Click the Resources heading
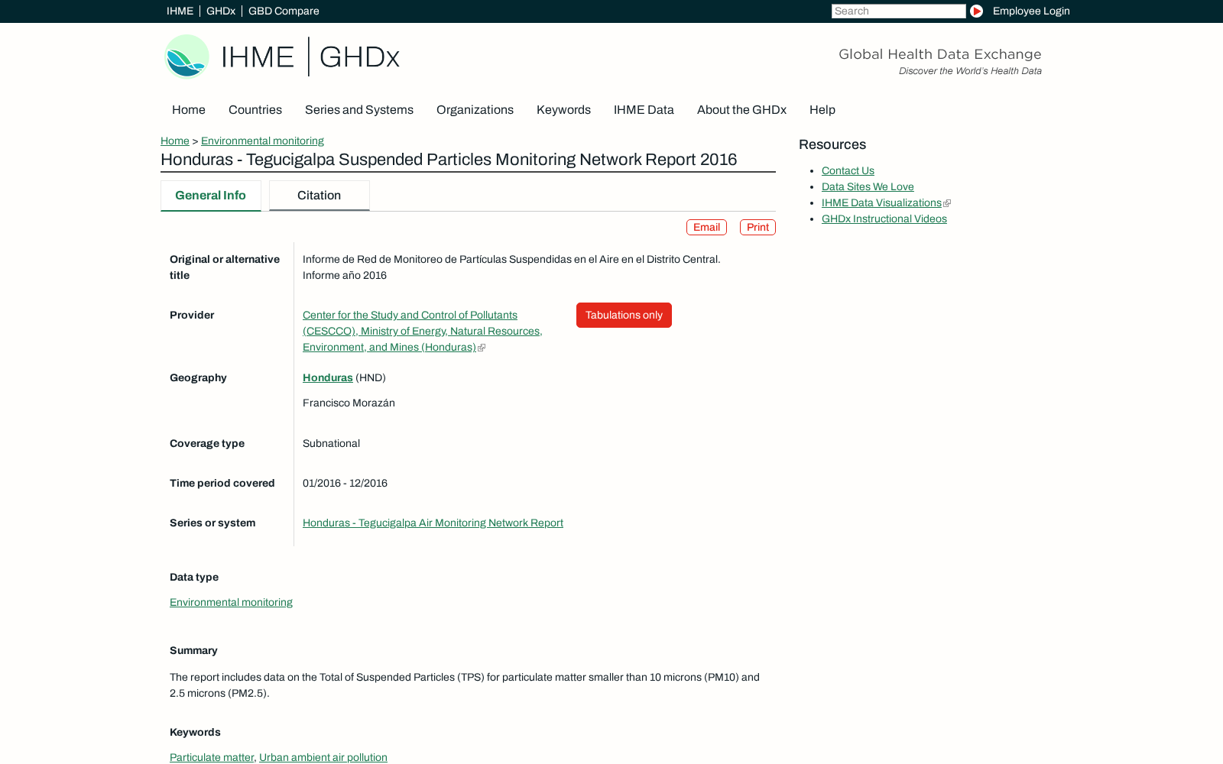 pos(832,144)
